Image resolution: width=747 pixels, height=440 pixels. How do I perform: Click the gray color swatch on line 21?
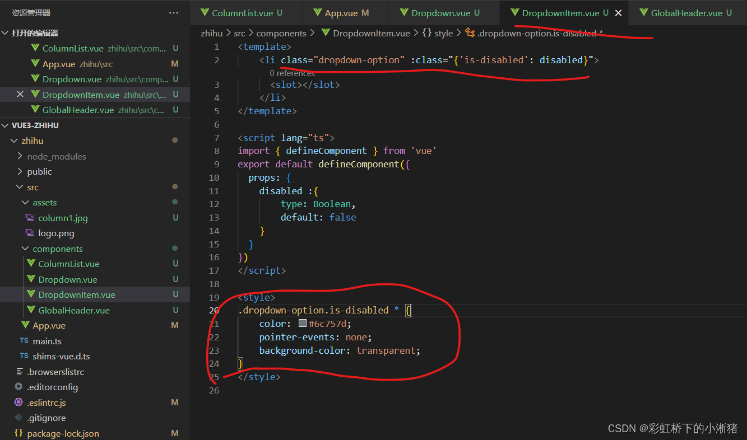point(301,322)
